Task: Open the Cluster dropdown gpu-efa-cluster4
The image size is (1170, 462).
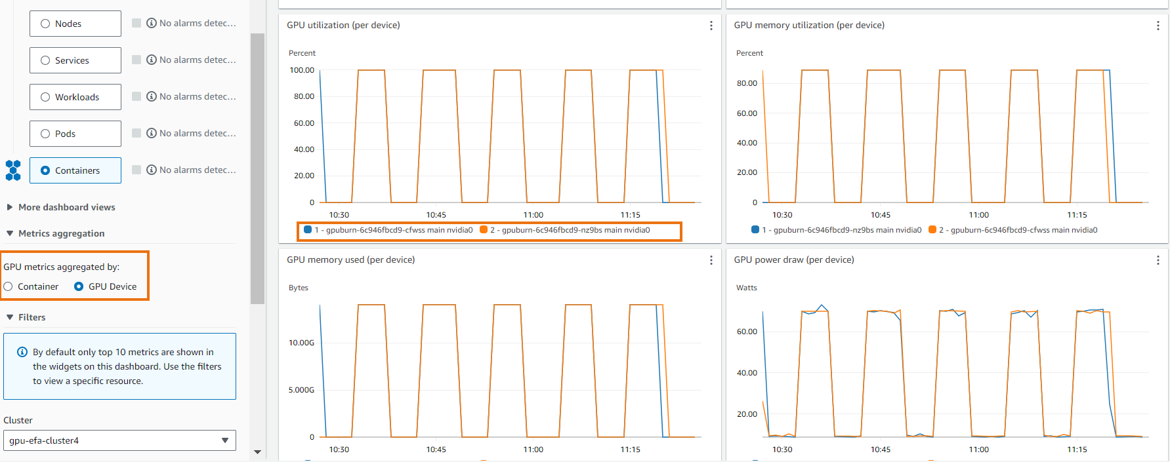Action: 119,440
